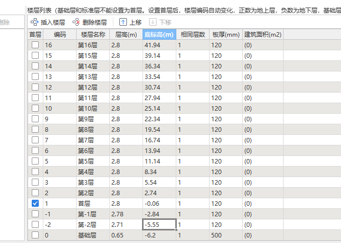Click the 相同层数 column header
341x243 pixels.
coord(193,34)
